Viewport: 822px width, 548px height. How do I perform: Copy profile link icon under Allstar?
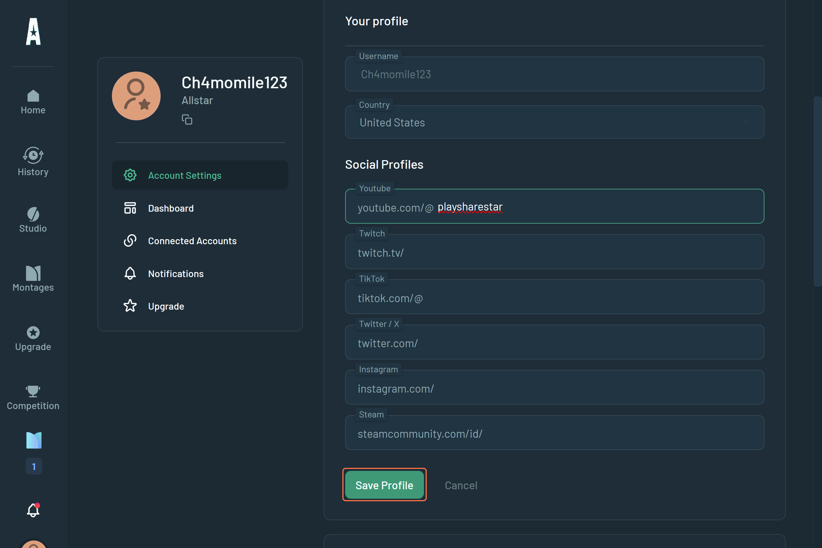(x=187, y=119)
